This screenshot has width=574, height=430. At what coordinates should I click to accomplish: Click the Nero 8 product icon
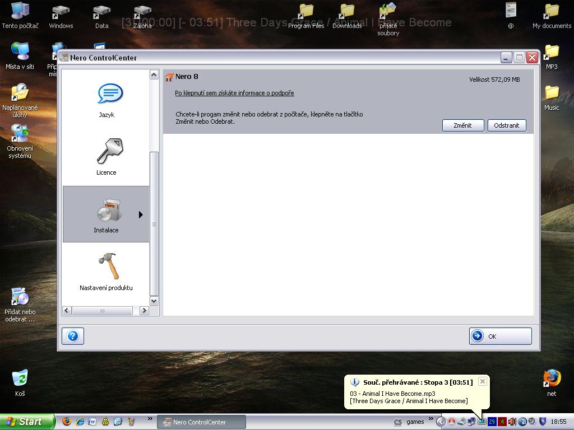click(x=169, y=77)
